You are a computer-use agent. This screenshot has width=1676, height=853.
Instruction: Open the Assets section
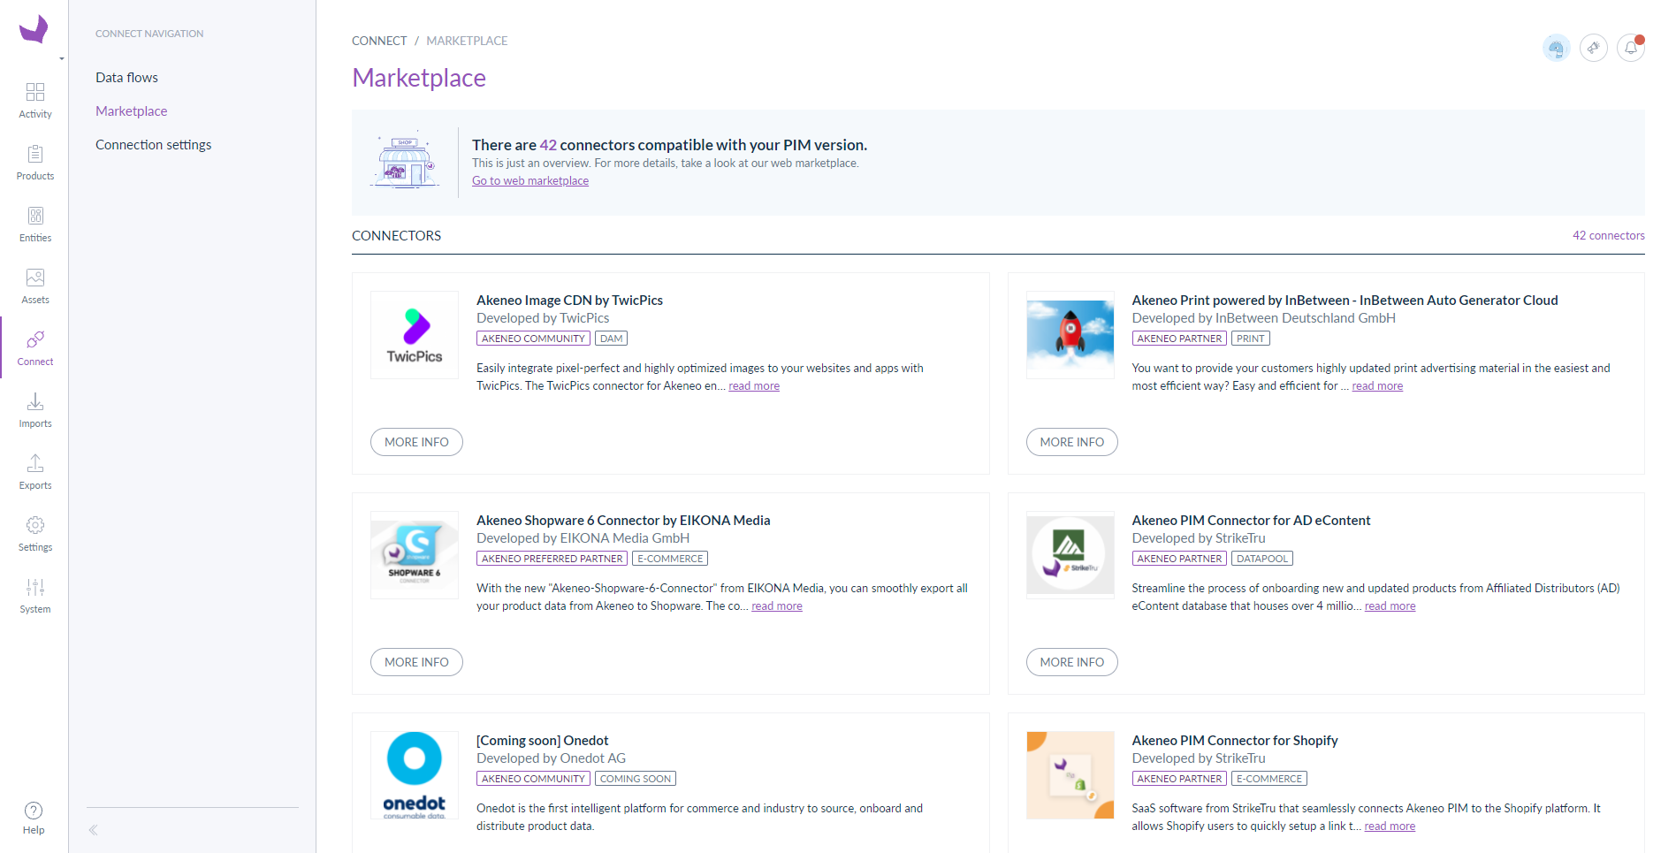click(35, 286)
